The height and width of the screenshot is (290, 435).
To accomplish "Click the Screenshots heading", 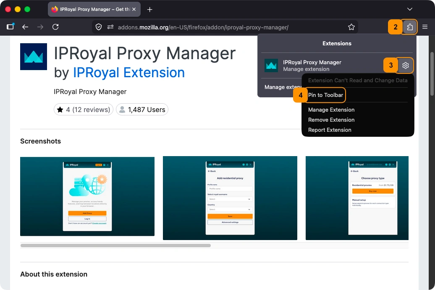I will 40,141.
